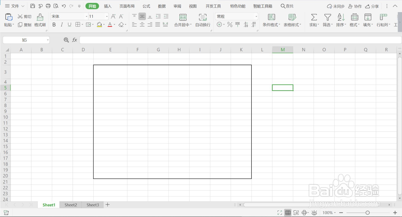
Task: Enter full screen view in status bar
Action: [x=280, y=213]
